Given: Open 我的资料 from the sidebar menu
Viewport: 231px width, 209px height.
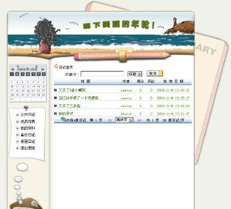Looking at the screenshot, I should 28,128.
